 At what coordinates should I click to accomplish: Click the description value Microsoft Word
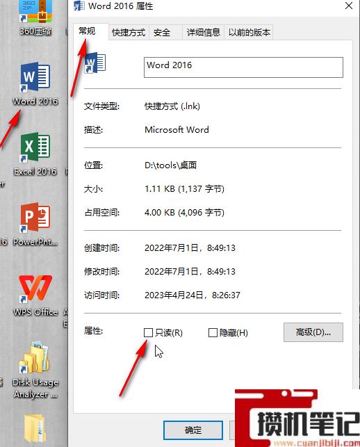pyautogui.click(x=177, y=130)
